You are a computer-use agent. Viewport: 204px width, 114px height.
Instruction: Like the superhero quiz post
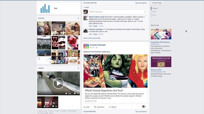[x=86, y=107]
